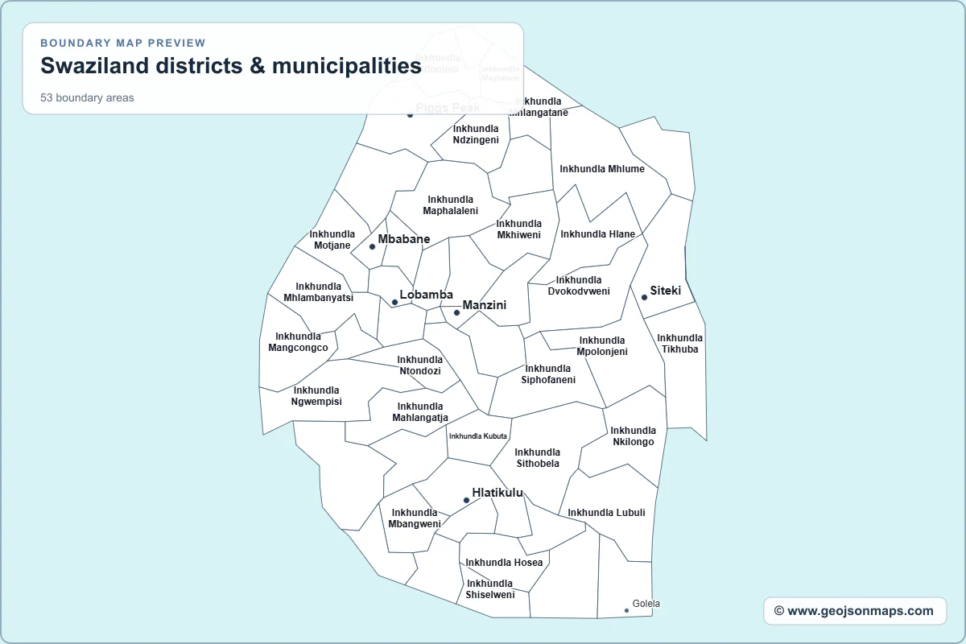
Task: Select the Inkhundla Nkilongo label
Action: coord(634,436)
